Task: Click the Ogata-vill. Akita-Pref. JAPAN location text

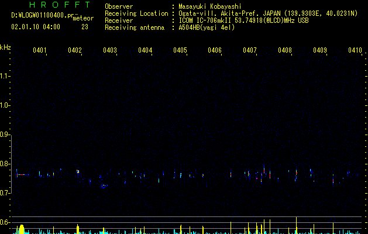Action: point(268,13)
